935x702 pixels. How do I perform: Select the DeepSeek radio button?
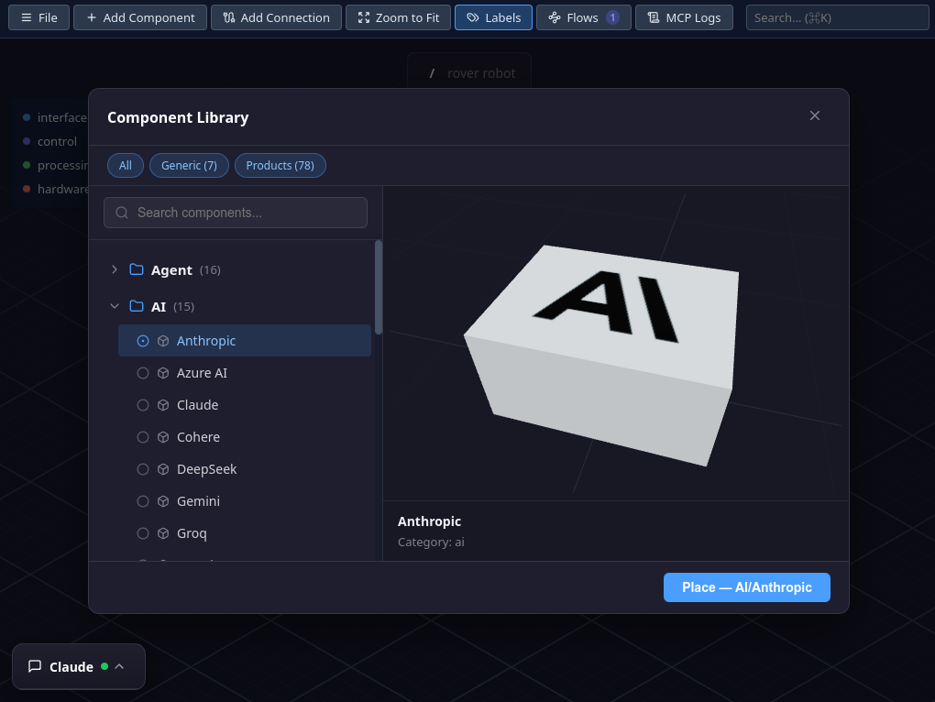(142, 468)
